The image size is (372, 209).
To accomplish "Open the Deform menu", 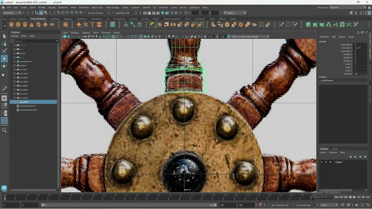I will 146,7.
